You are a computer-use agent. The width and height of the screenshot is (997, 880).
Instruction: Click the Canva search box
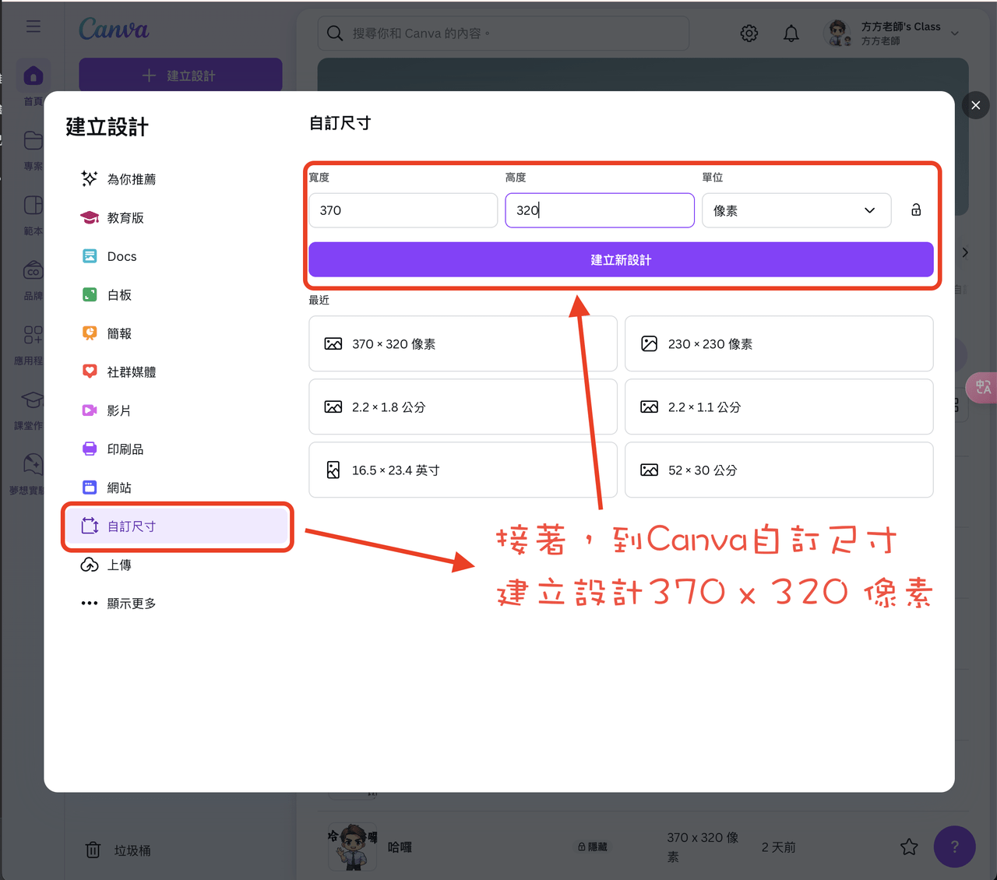504,33
